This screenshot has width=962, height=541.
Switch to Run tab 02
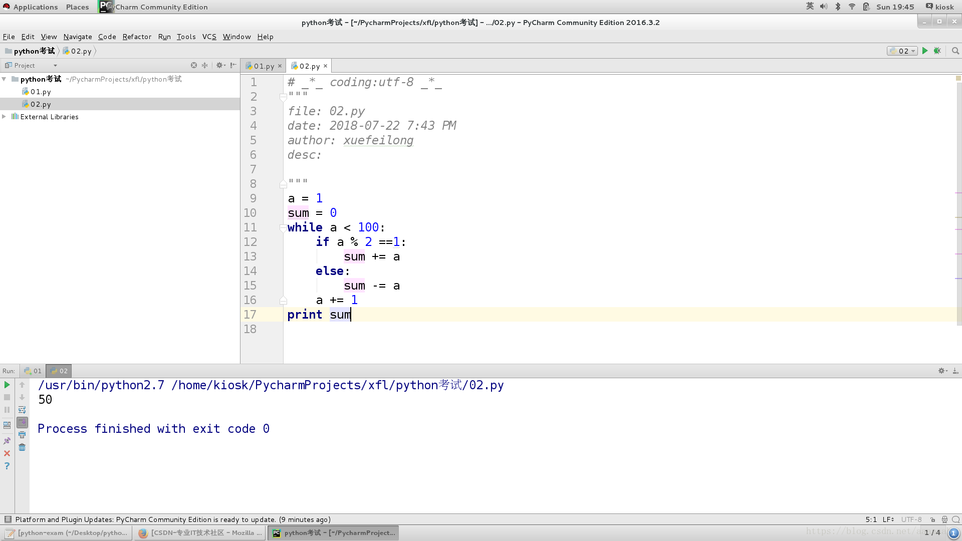pyautogui.click(x=59, y=371)
